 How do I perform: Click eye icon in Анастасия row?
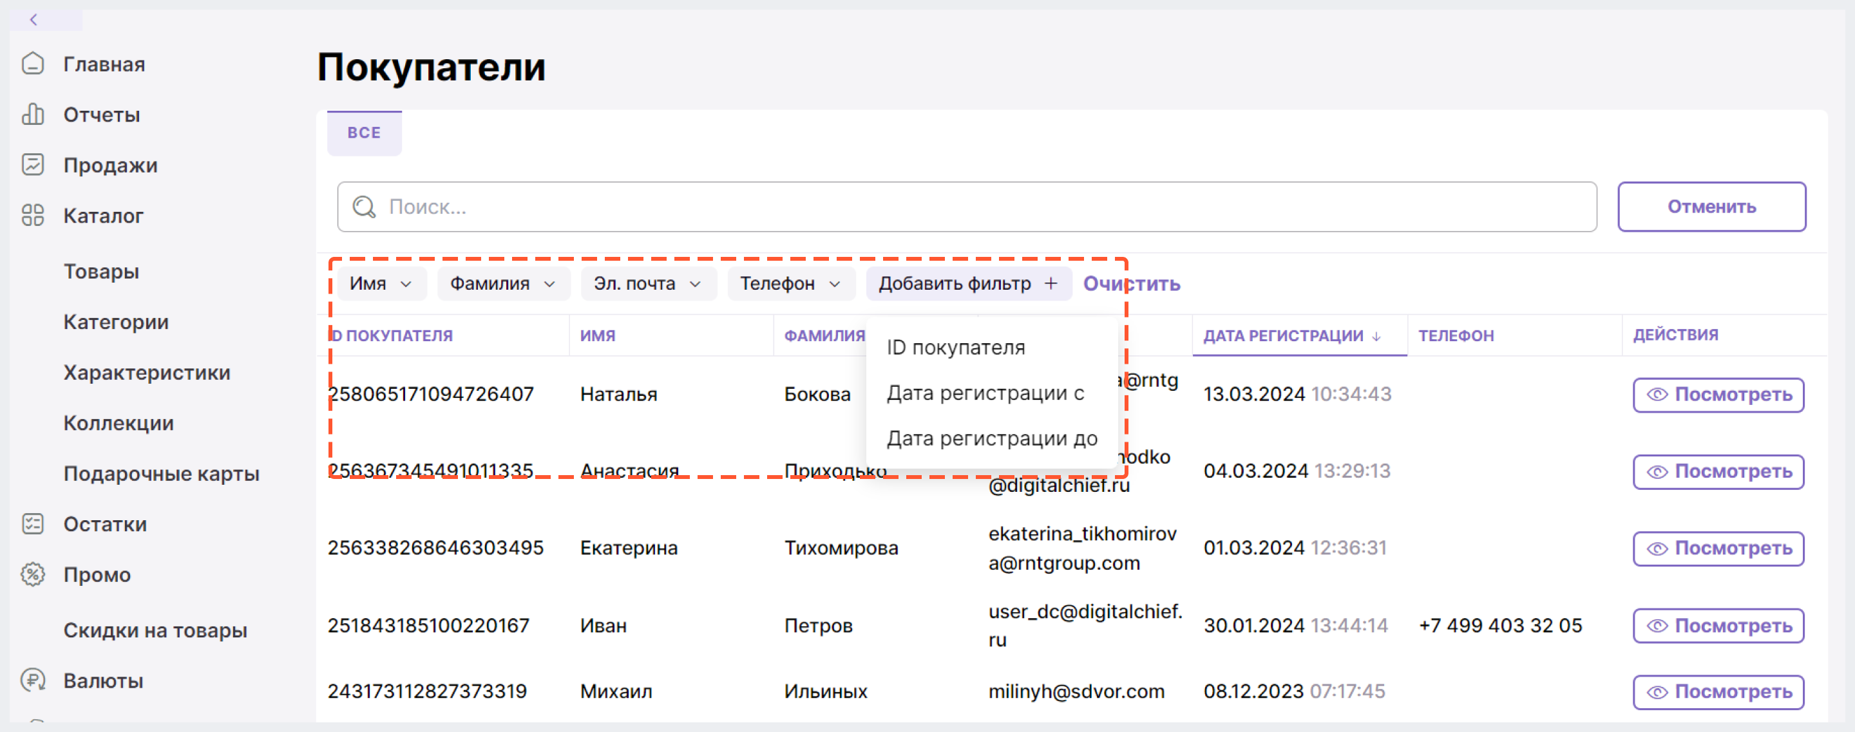tap(1657, 471)
